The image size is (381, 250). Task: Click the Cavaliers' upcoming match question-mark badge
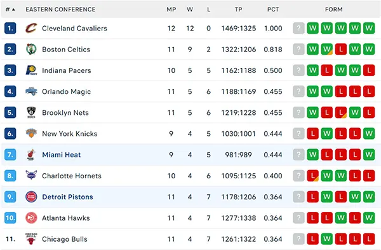click(298, 28)
